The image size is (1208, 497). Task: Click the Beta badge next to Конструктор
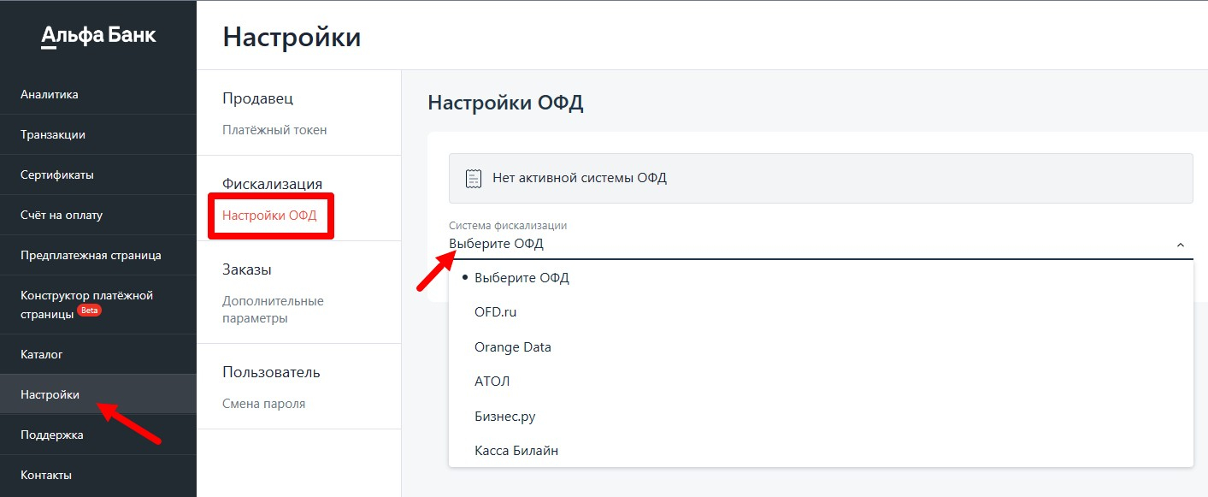(x=89, y=311)
